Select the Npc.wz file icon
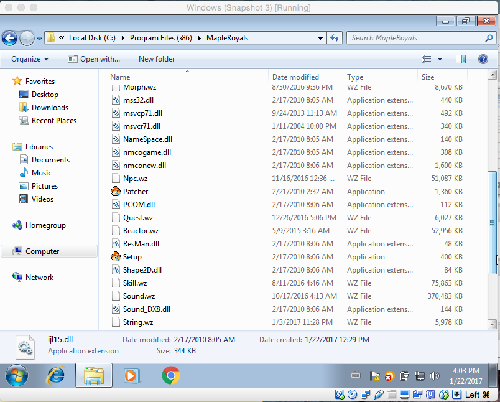This screenshot has height=402, width=500. point(116,179)
